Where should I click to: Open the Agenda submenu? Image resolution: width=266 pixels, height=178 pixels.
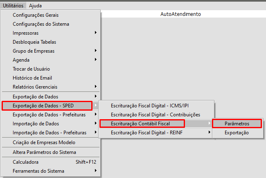(x=51, y=60)
